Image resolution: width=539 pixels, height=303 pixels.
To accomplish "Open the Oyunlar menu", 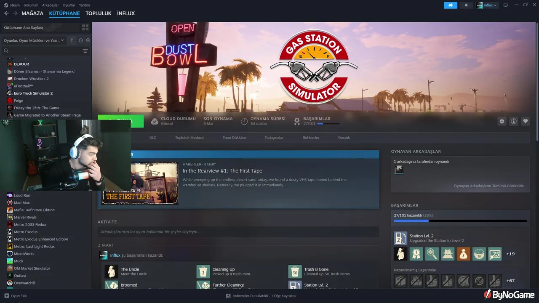I will click(69, 5).
